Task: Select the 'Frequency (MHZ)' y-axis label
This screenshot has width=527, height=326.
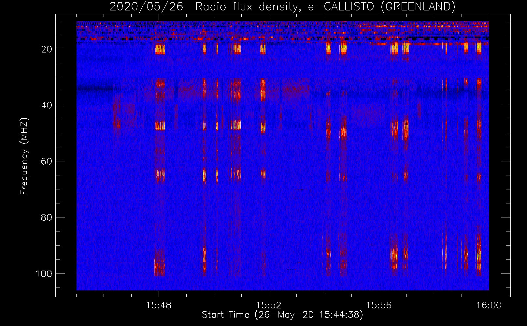Action: 24,156
